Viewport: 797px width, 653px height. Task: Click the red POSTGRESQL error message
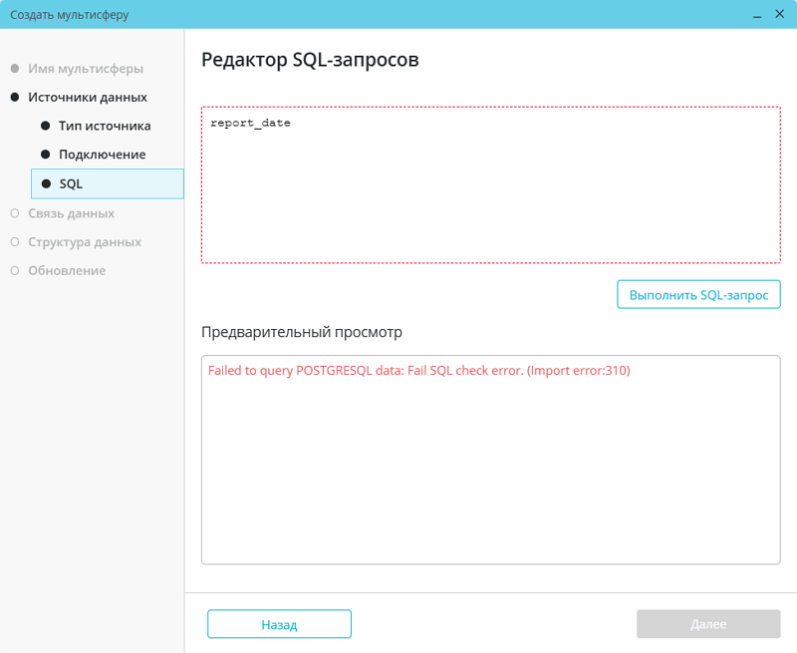418,371
